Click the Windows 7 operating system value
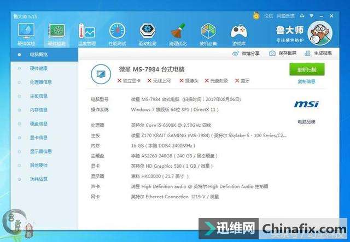 point(175,110)
